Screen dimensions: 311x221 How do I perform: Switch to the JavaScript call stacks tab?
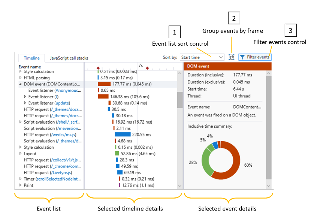[x=70, y=58]
